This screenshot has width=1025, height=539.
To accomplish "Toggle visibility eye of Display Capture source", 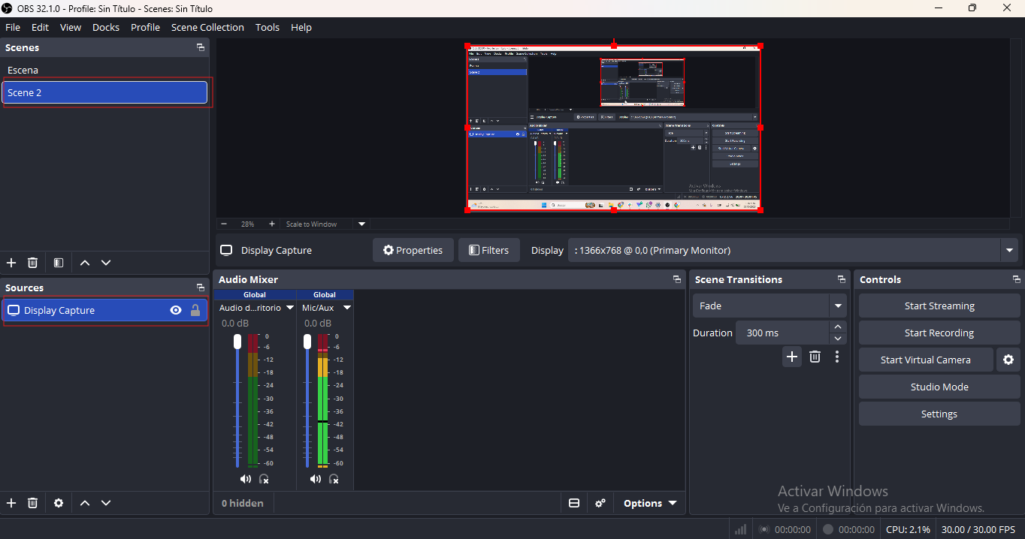I will coord(176,310).
